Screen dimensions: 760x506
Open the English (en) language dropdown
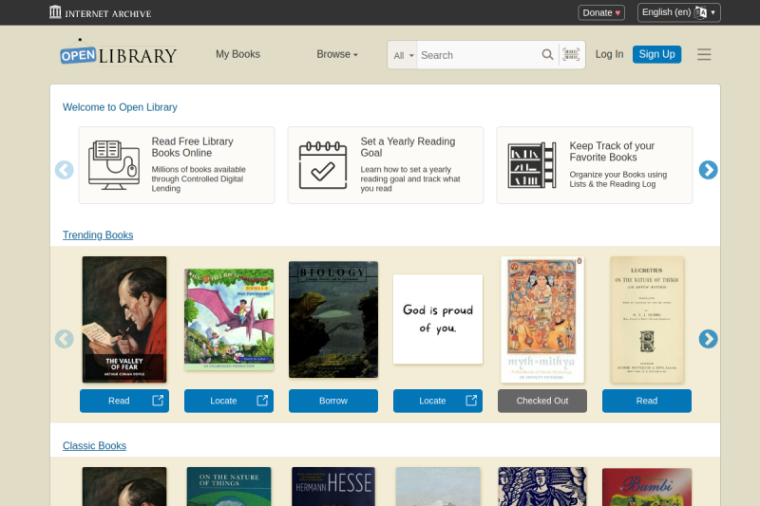pyautogui.click(x=679, y=12)
